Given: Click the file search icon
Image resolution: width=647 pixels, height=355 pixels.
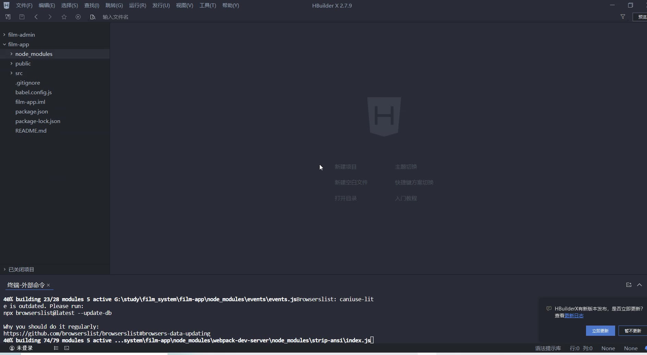Looking at the screenshot, I should pyautogui.click(x=93, y=17).
